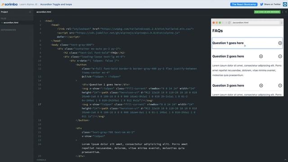
Task: Switch to the accordion.html editor tab
Action: 44,12
